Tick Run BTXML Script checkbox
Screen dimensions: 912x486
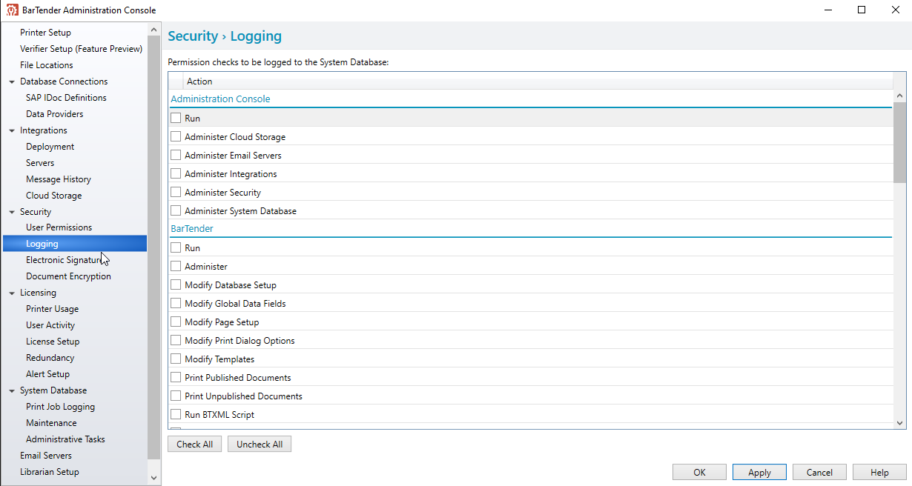(x=176, y=414)
